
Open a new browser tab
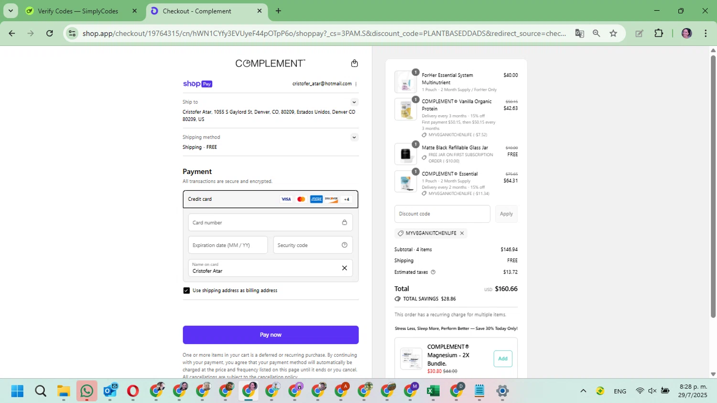point(278,11)
